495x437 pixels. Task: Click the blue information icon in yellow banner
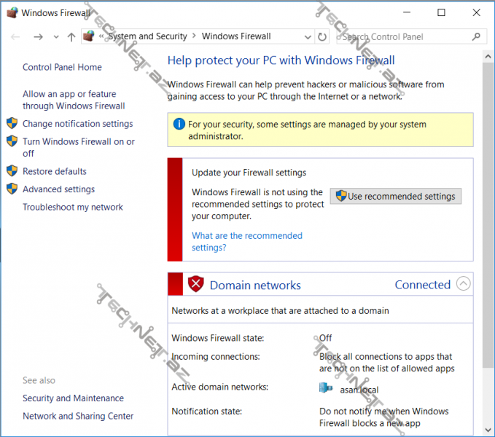point(179,125)
